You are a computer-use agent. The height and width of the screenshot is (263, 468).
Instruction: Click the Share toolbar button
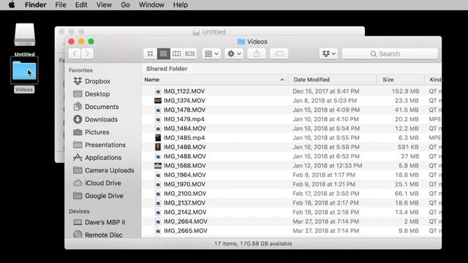tap(257, 53)
